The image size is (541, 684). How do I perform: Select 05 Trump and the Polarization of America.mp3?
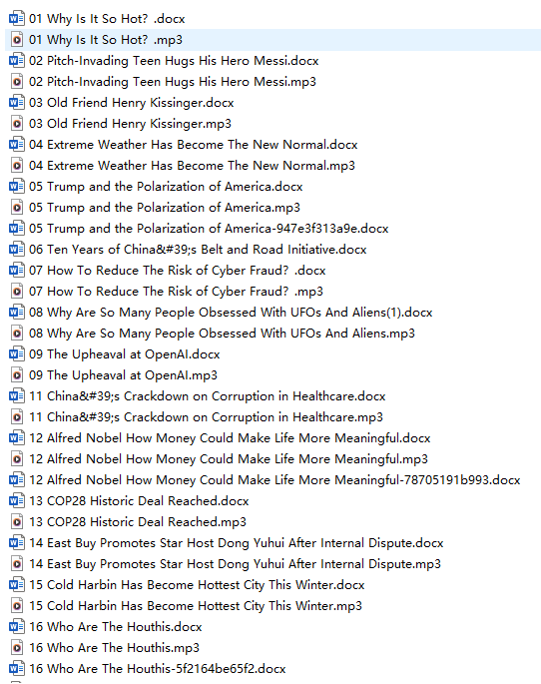point(165,208)
